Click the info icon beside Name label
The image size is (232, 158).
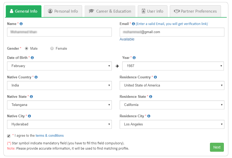click(21, 24)
